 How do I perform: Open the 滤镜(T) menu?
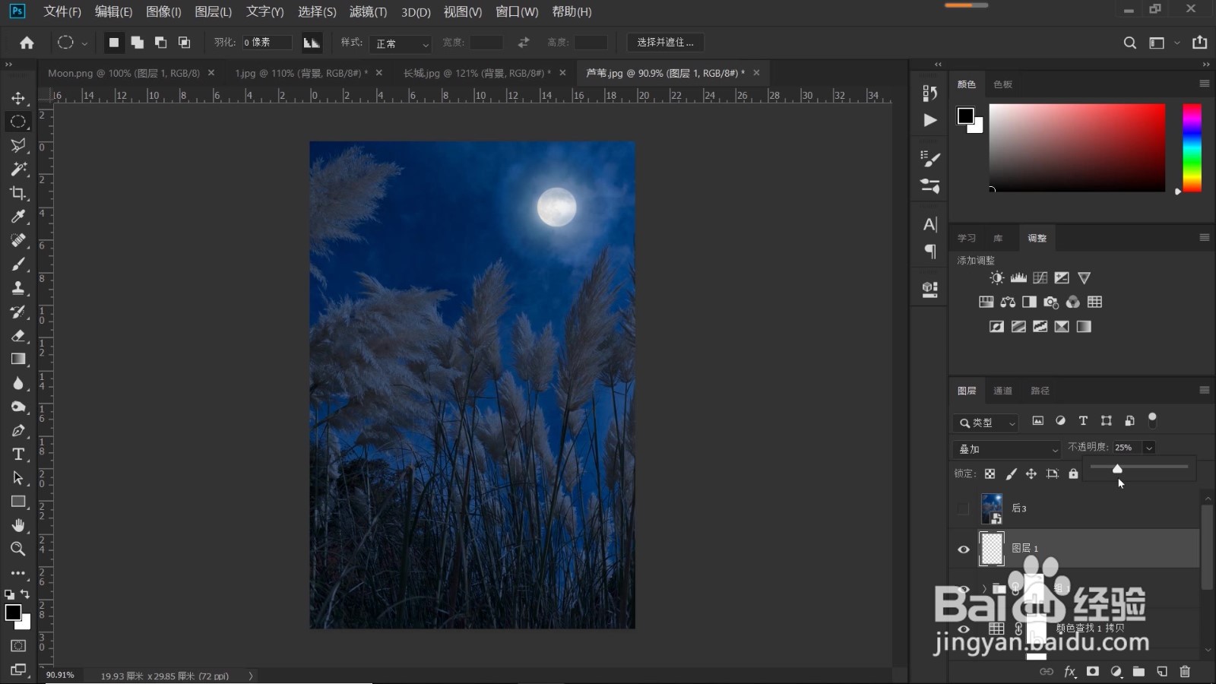[368, 11]
